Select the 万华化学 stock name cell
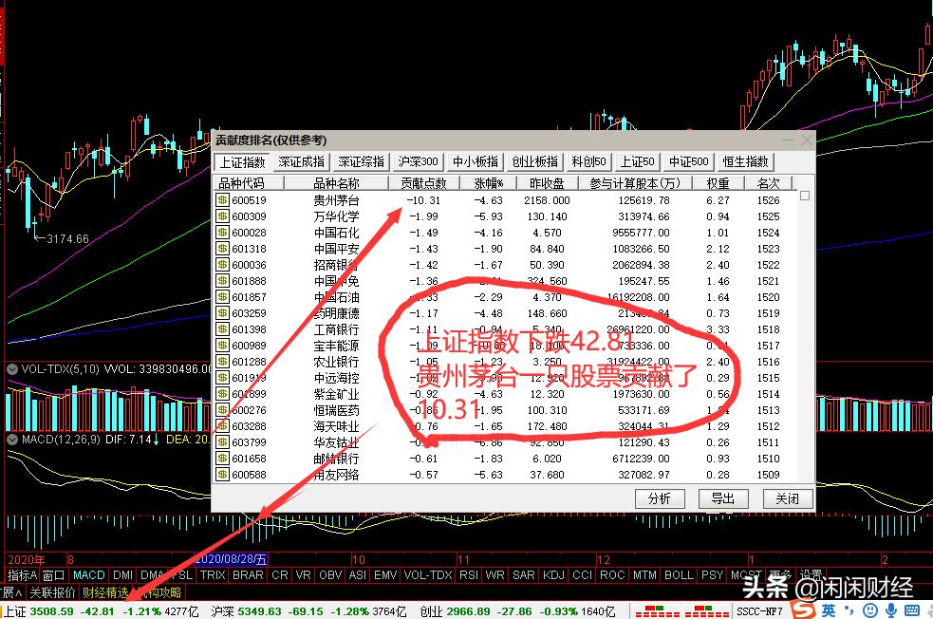The width and height of the screenshot is (933, 619). [336, 216]
